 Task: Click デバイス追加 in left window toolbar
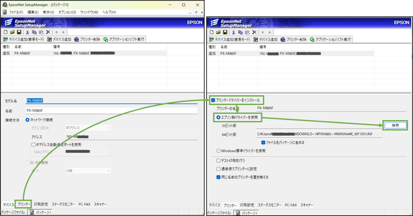pyautogui.click(x=60, y=39)
